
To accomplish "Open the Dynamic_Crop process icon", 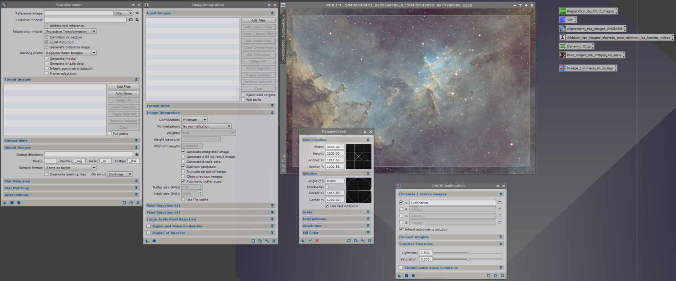I will click(576, 46).
